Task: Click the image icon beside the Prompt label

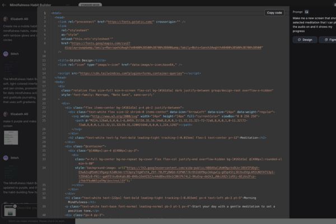Action: coord(307,11)
